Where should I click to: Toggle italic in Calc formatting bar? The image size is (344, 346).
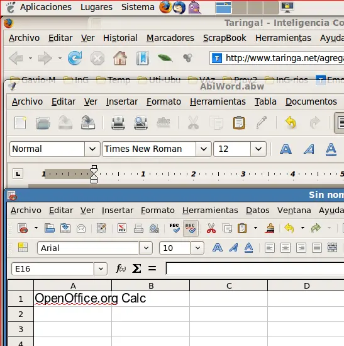233,248
